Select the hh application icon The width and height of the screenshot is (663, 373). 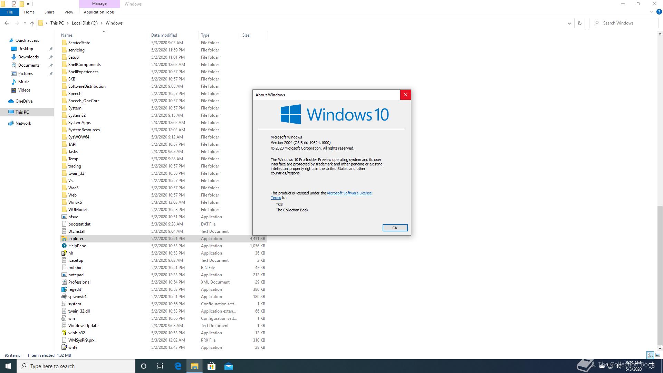pos(64,253)
